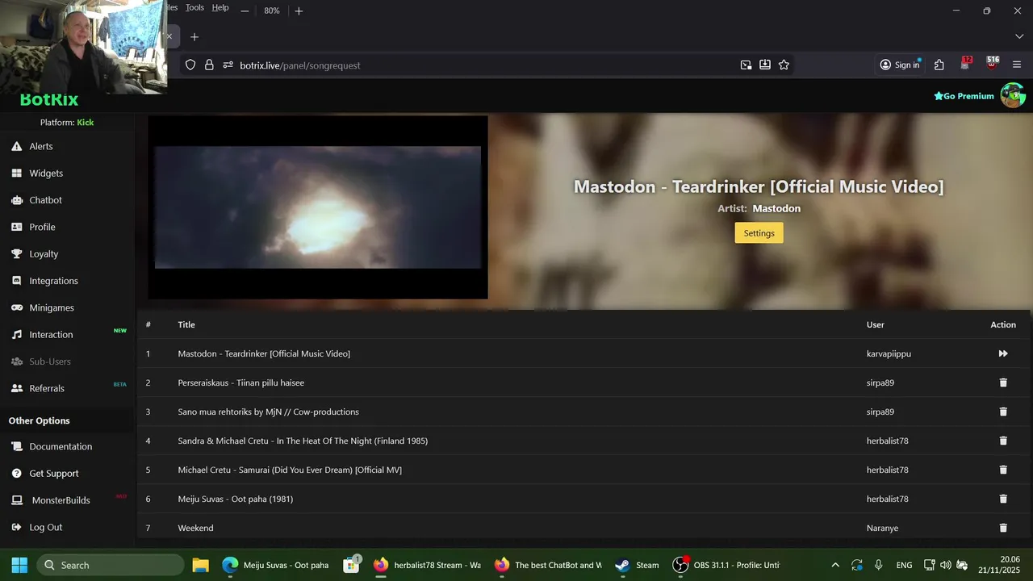Click the Sub-Users people icon
The image size is (1033, 581).
point(16,362)
